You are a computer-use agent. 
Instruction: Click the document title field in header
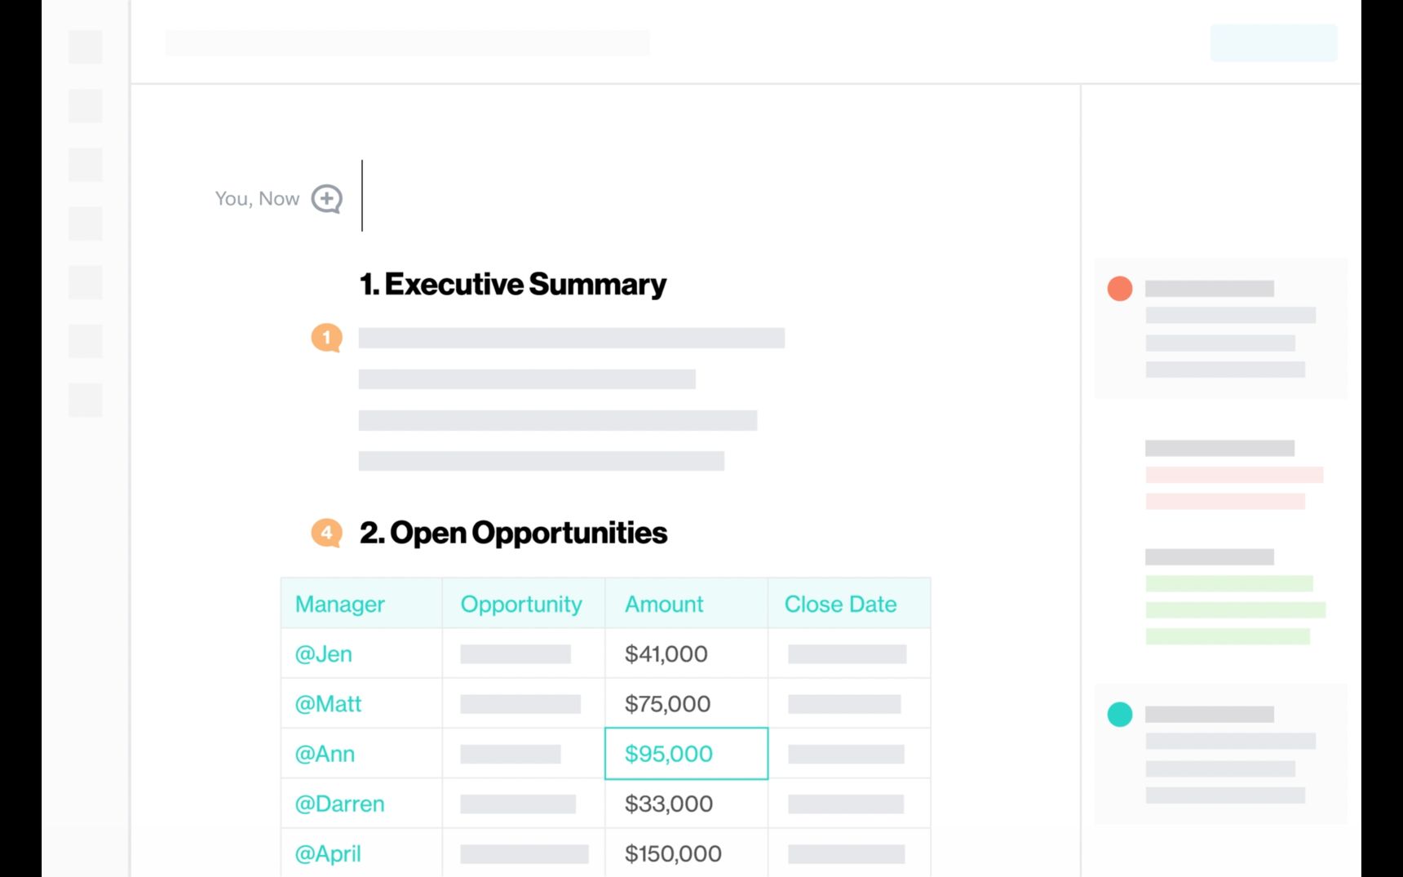pyautogui.click(x=408, y=43)
